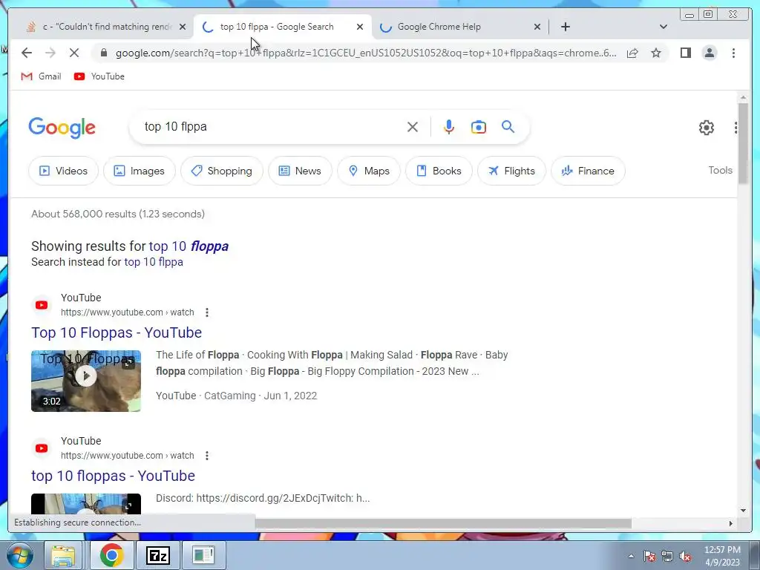Filter results by Maps
Image resolution: width=760 pixels, height=570 pixels.
point(369,171)
